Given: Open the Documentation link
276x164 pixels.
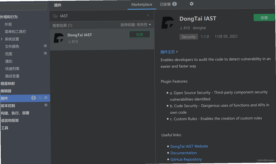Looking at the screenshot, I should tap(184, 153).
